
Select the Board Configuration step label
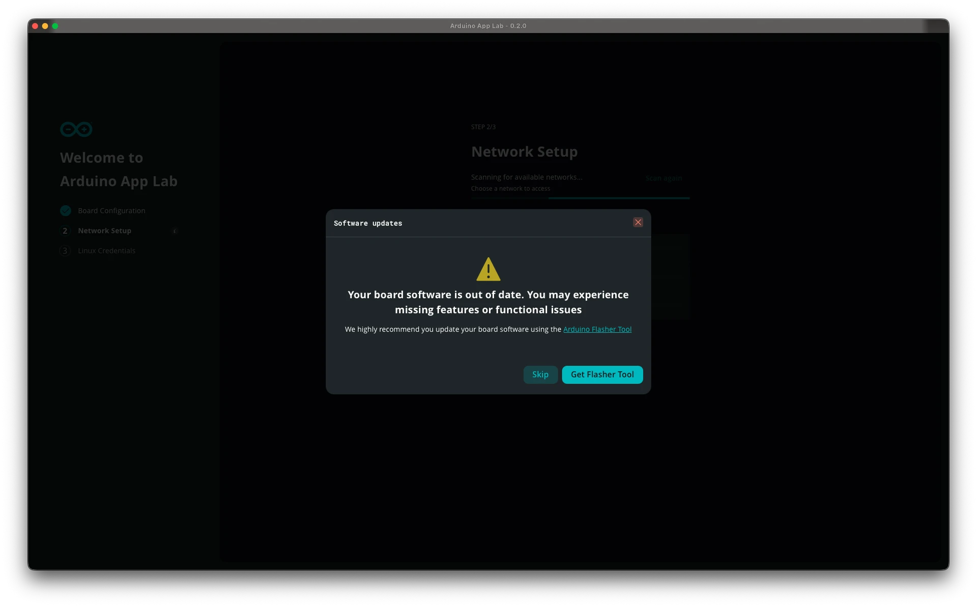pyautogui.click(x=111, y=211)
